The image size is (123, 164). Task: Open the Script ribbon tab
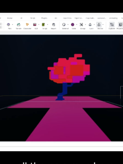pyautogui.click(x=33, y=18)
